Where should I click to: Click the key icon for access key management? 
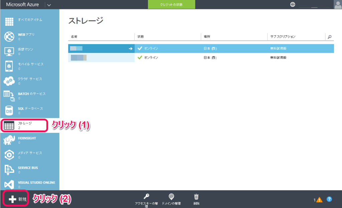(146, 196)
